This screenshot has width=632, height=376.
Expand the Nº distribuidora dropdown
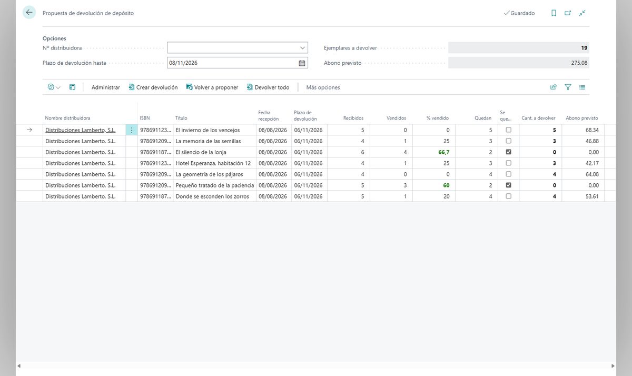(302, 48)
